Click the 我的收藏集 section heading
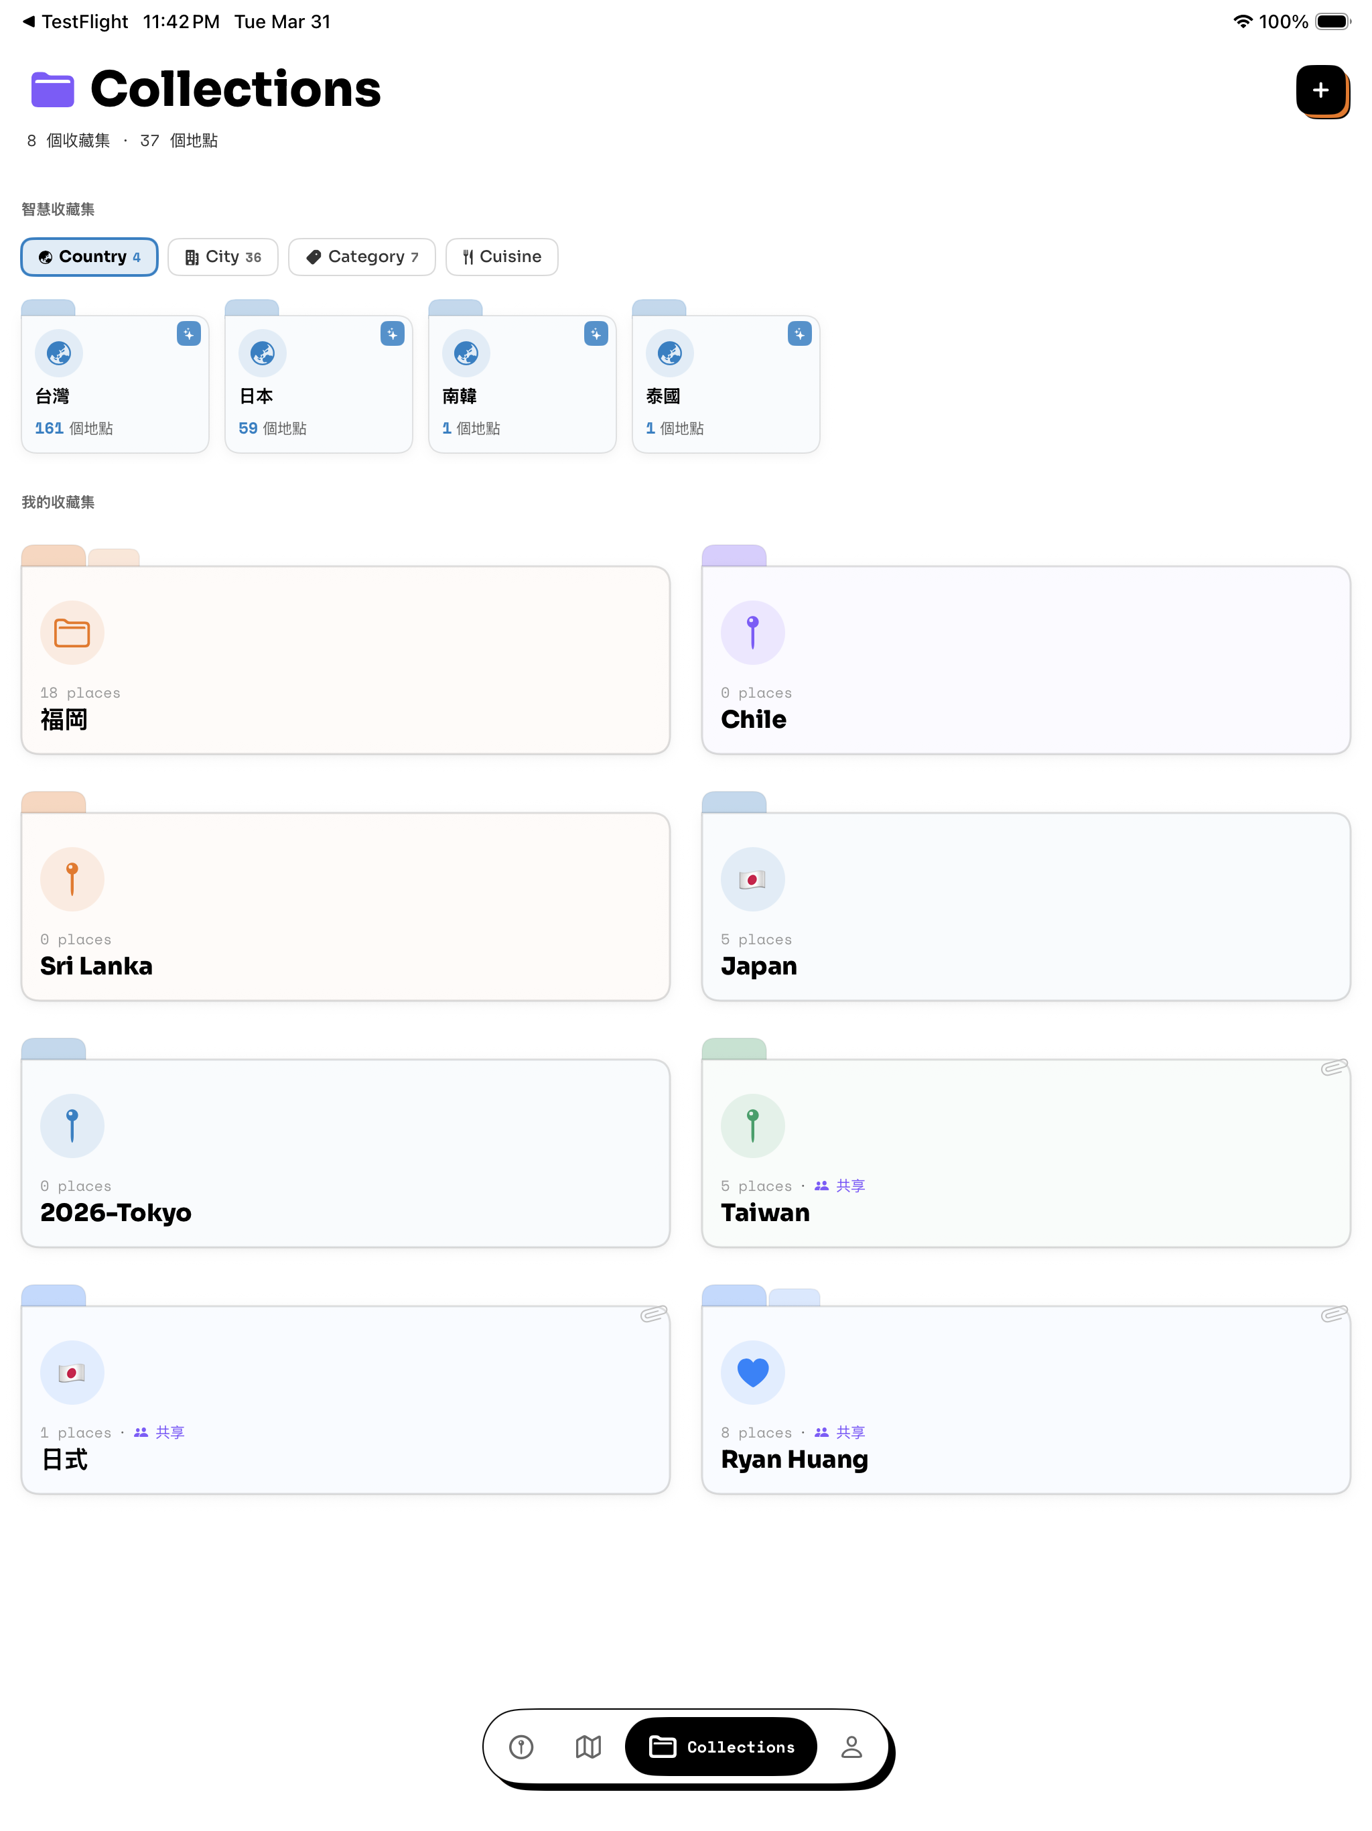1372x1831 pixels. pyautogui.click(x=58, y=501)
